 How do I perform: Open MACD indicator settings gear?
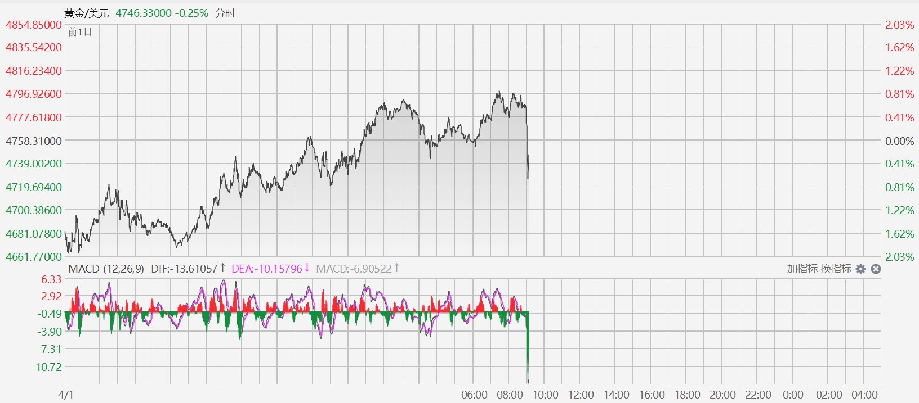(x=860, y=269)
